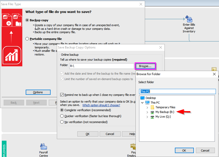The image size is (219, 157).
Task: Open the Payroll Centre icon
Action: coord(43,146)
